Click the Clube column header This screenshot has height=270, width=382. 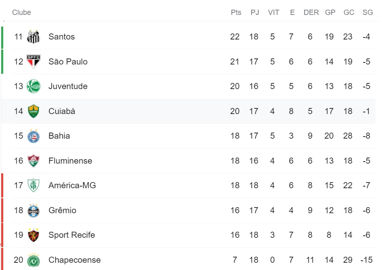coord(22,12)
